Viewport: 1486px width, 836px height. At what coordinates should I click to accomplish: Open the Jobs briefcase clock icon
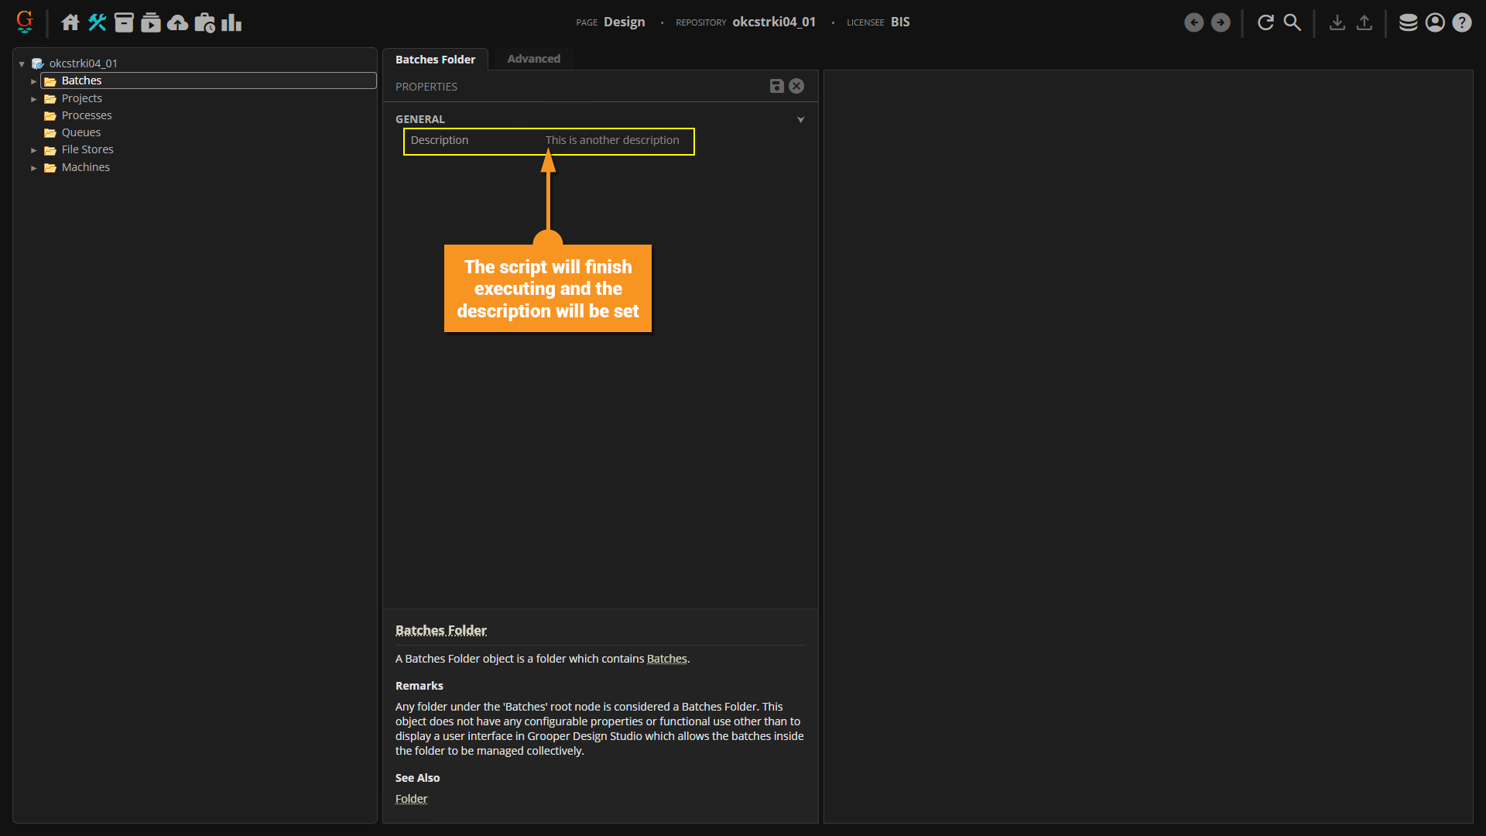tap(205, 22)
